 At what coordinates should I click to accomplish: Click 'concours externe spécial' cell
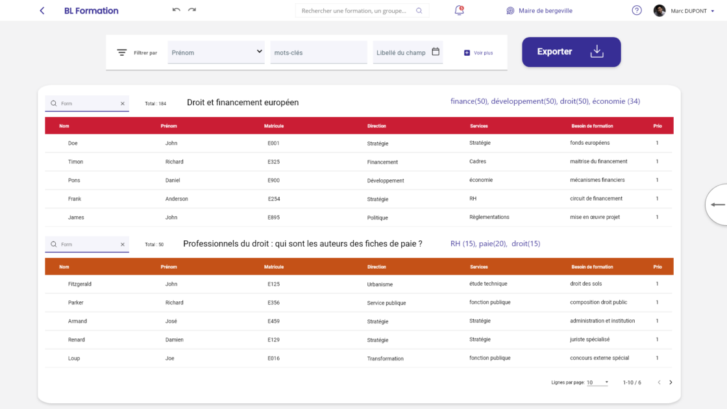coord(600,358)
